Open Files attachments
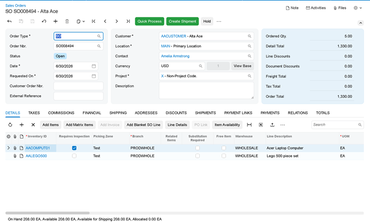 [340, 8]
